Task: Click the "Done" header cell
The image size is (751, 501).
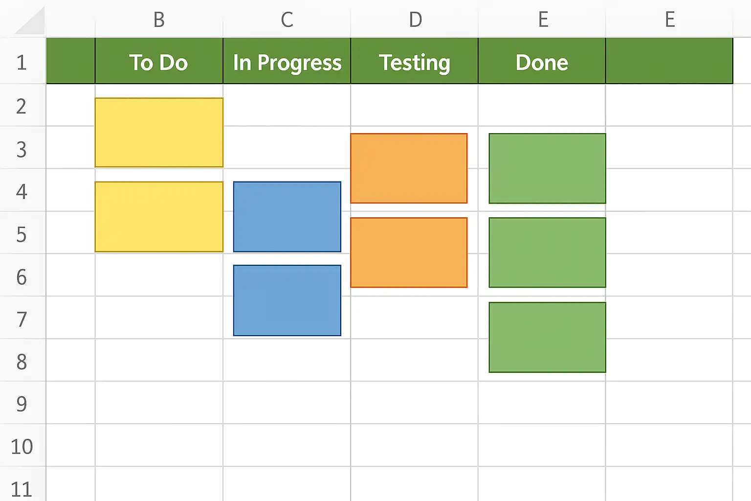Action: pos(542,62)
